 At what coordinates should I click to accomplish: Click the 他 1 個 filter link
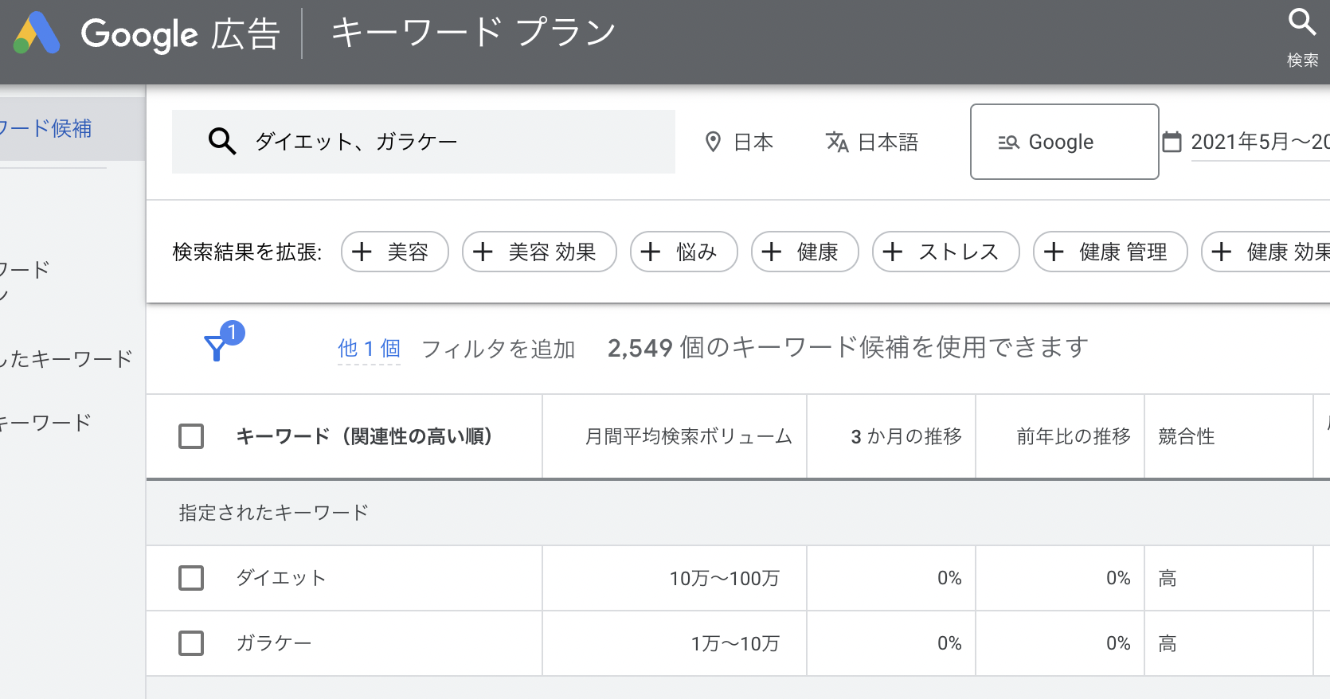(369, 349)
